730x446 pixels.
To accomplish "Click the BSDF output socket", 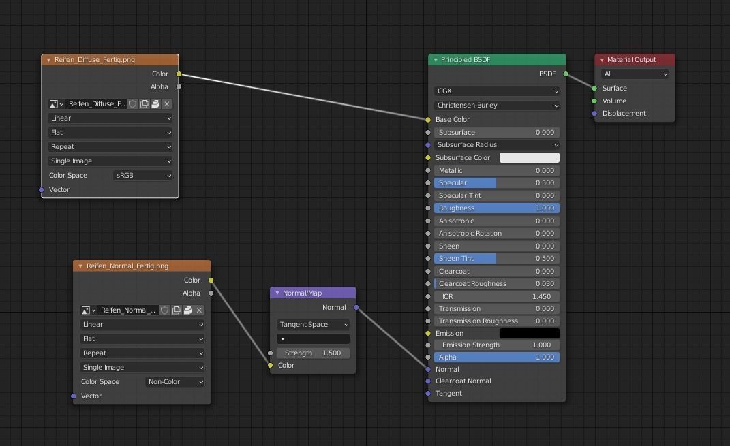I will click(566, 74).
